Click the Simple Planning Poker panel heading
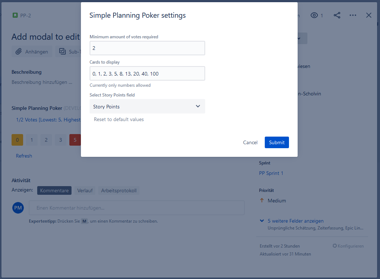380x279 pixels. pos(37,108)
